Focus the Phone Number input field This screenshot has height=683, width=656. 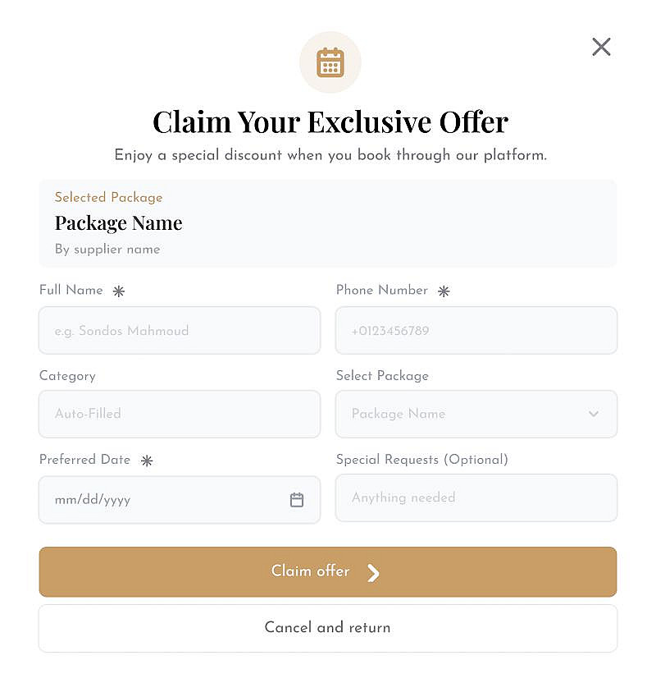click(476, 331)
